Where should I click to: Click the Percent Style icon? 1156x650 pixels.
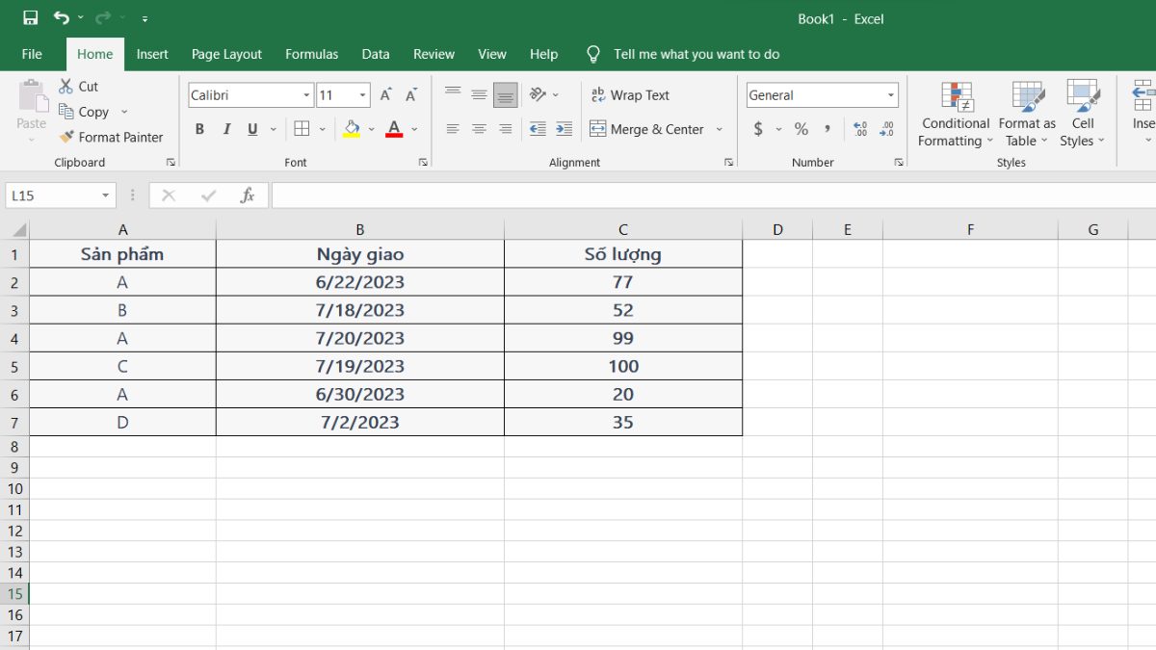801,129
